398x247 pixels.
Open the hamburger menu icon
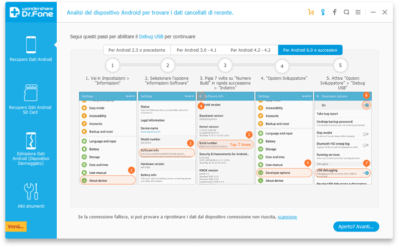(x=358, y=12)
